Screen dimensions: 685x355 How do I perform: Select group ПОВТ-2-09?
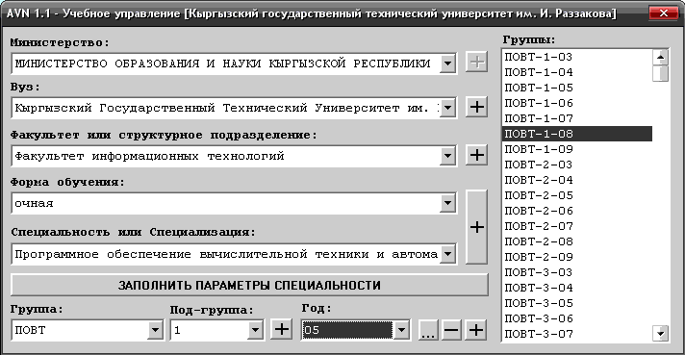(577, 257)
